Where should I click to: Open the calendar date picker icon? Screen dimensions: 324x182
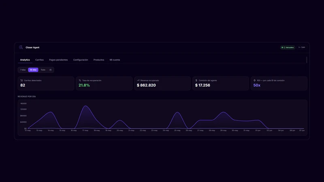pos(50,70)
